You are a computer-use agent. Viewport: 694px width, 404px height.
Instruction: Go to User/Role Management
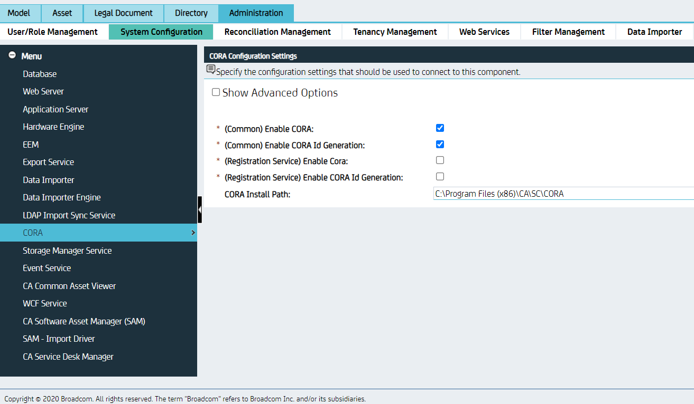click(x=53, y=32)
